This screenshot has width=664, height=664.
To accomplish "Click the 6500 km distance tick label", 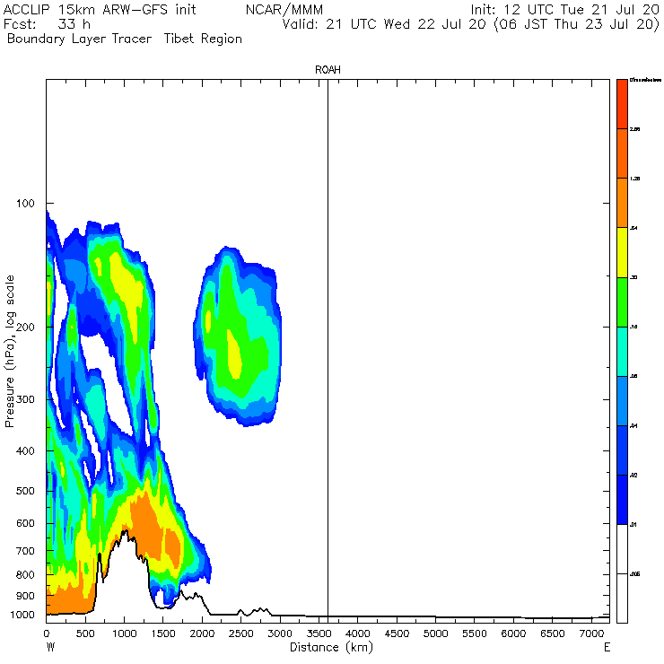I will pos(552,633).
